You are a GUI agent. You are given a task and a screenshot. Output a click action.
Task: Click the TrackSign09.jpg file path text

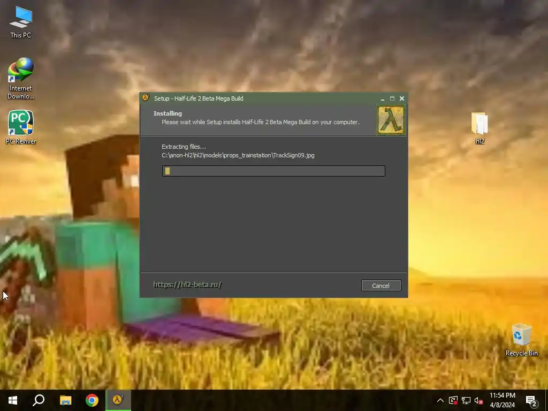tap(238, 156)
